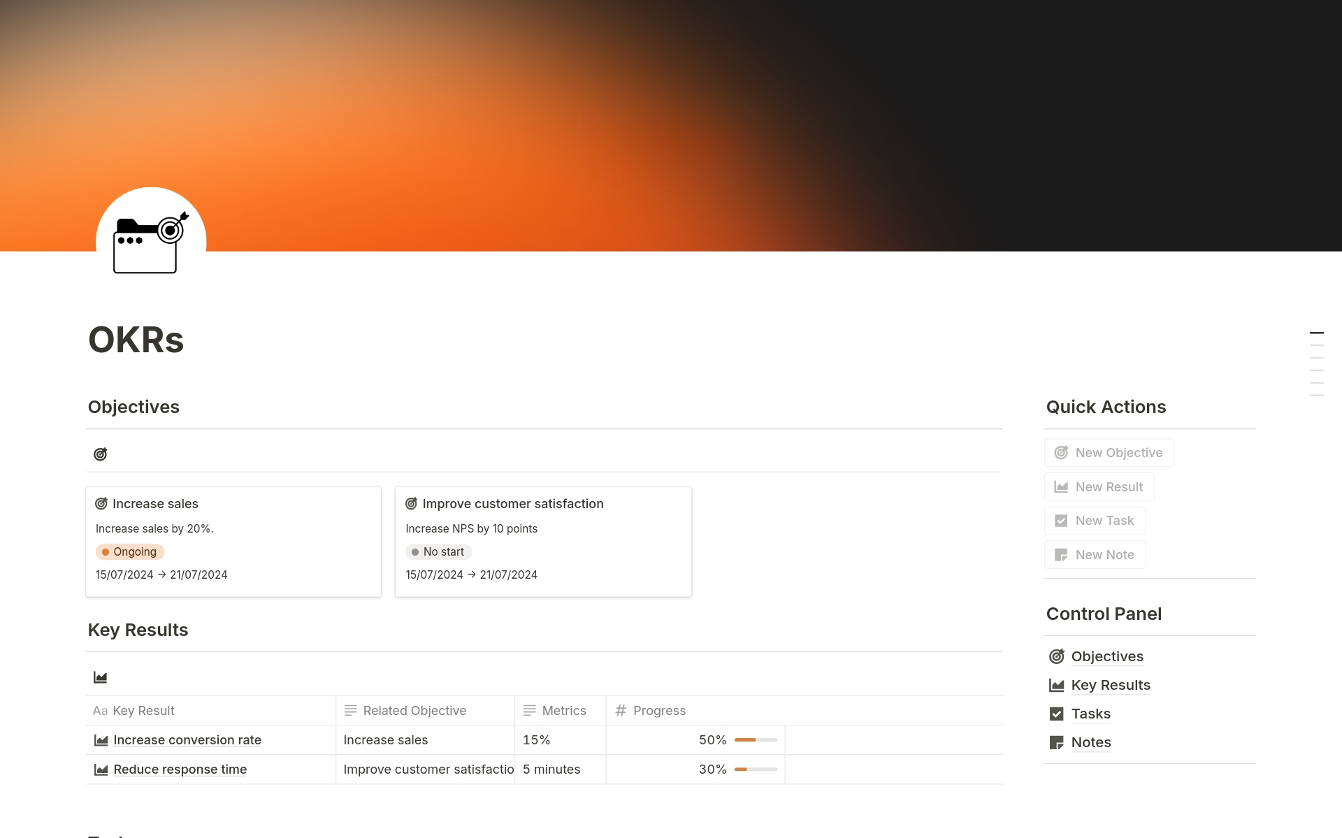Expand the Objectives section header
This screenshot has height=838, width=1342.
click(134, 405)
